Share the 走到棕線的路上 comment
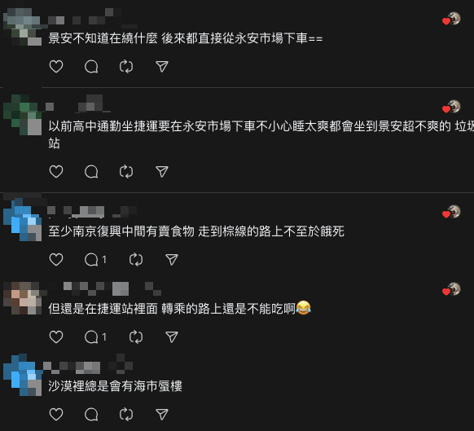474x431 pixels. point(171,260)
